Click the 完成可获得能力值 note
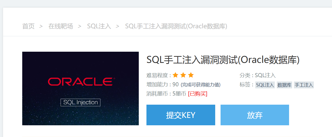The width and height of the screenshot is (332, 137). click(201, 85)
